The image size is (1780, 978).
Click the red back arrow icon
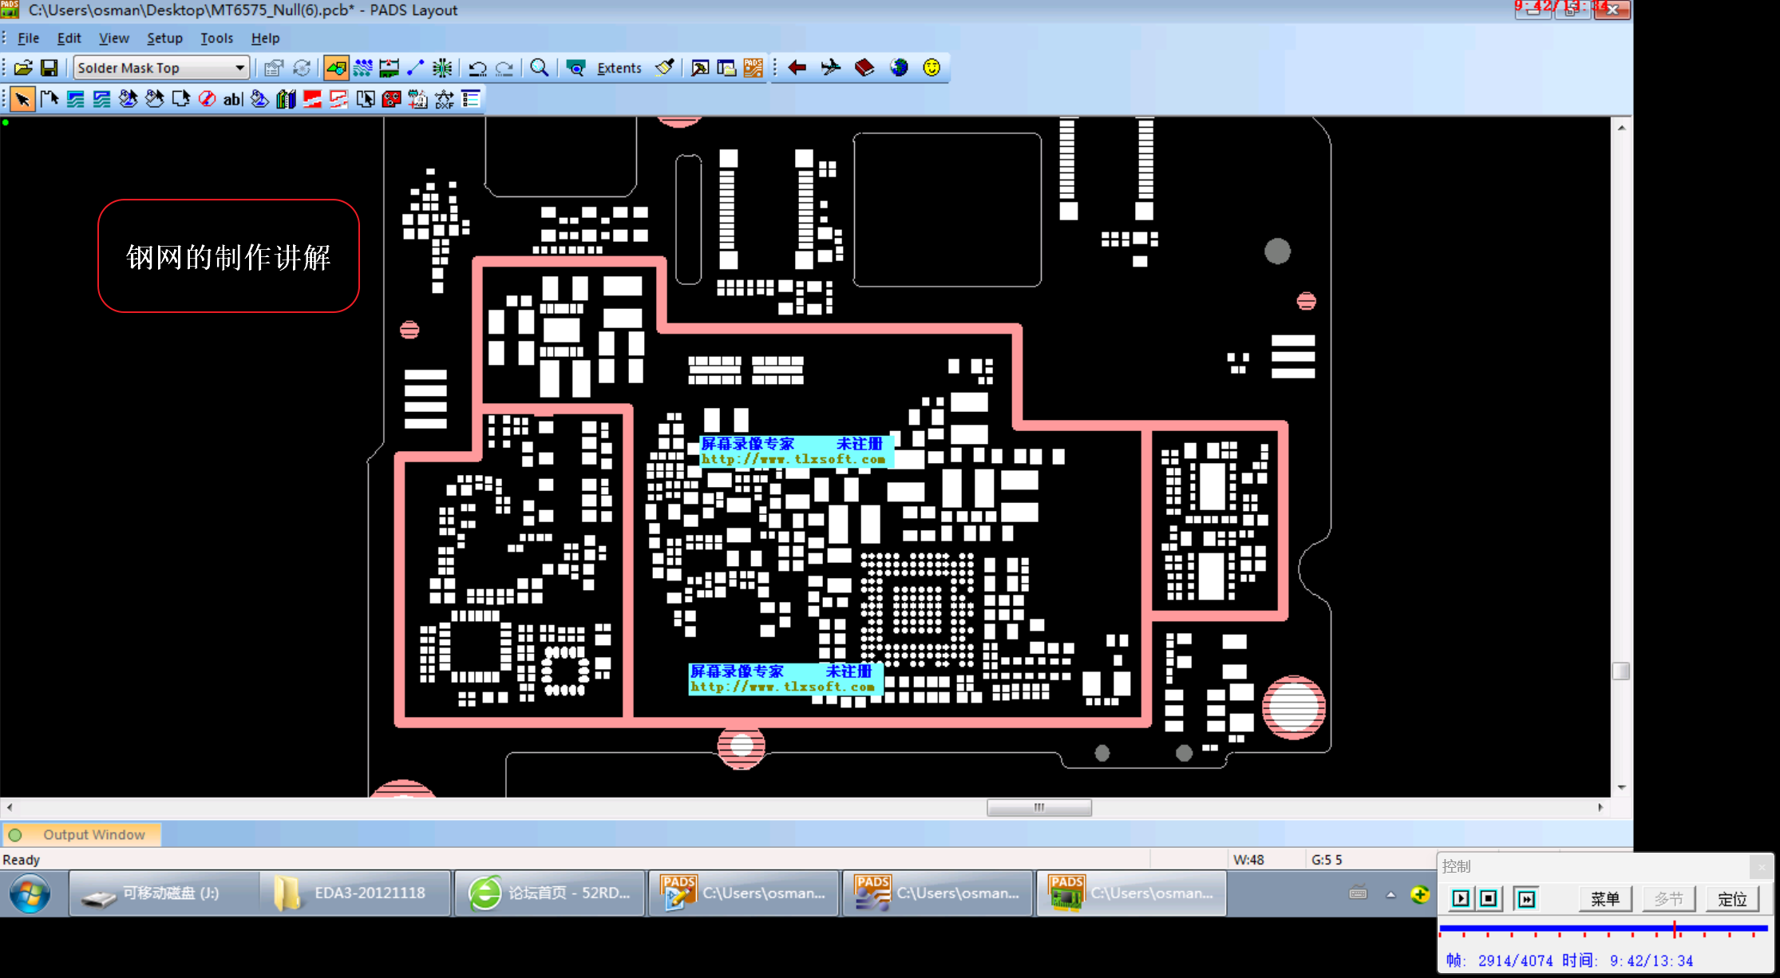click(x=797, y=68)
